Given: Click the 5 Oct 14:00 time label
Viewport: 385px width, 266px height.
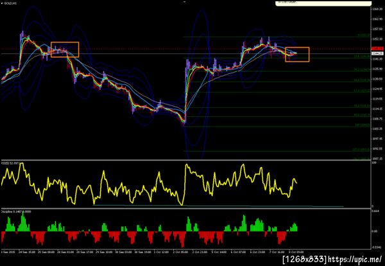Looking at the screenshot, I should pos(219,253).
